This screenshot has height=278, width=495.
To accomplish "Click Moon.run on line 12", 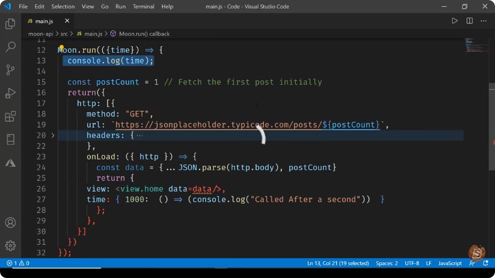I will pyautogui.click(x=76, y=50).
